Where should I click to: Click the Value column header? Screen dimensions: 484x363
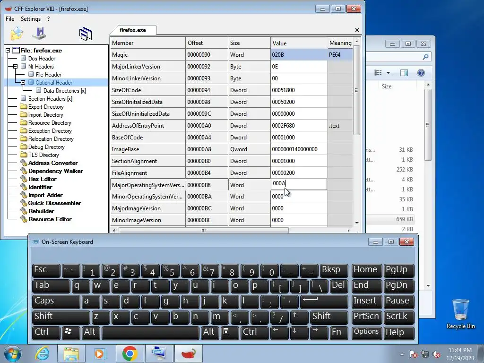(299, 43)
